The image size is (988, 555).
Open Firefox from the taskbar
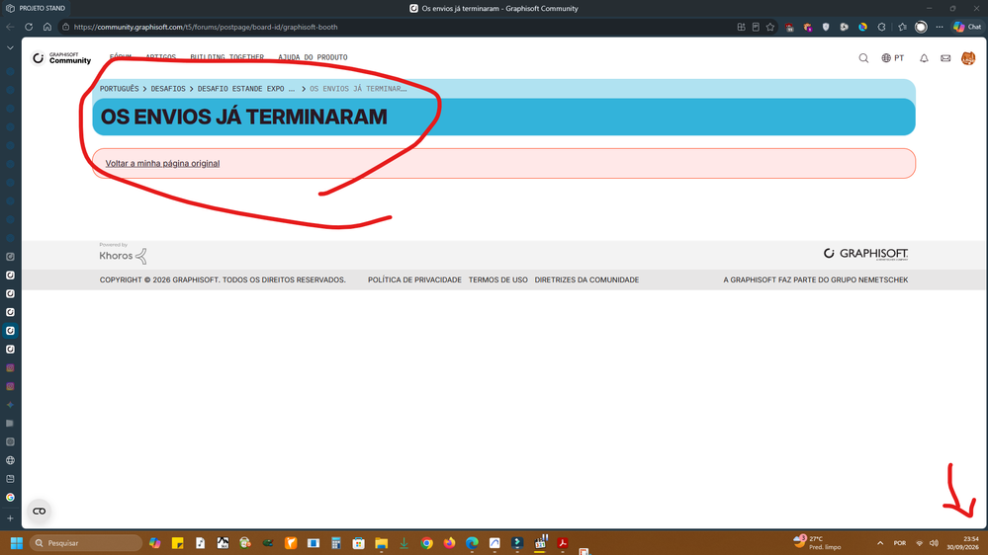[x=449, y=543]
